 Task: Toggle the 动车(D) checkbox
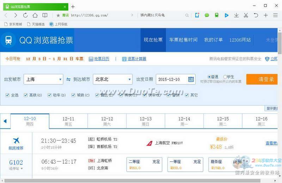coord(49,95)
